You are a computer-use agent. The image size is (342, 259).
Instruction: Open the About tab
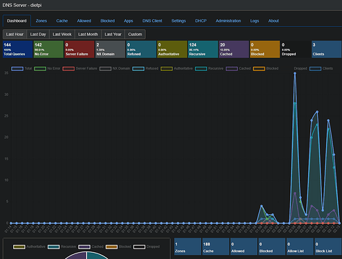pos(274,21)
